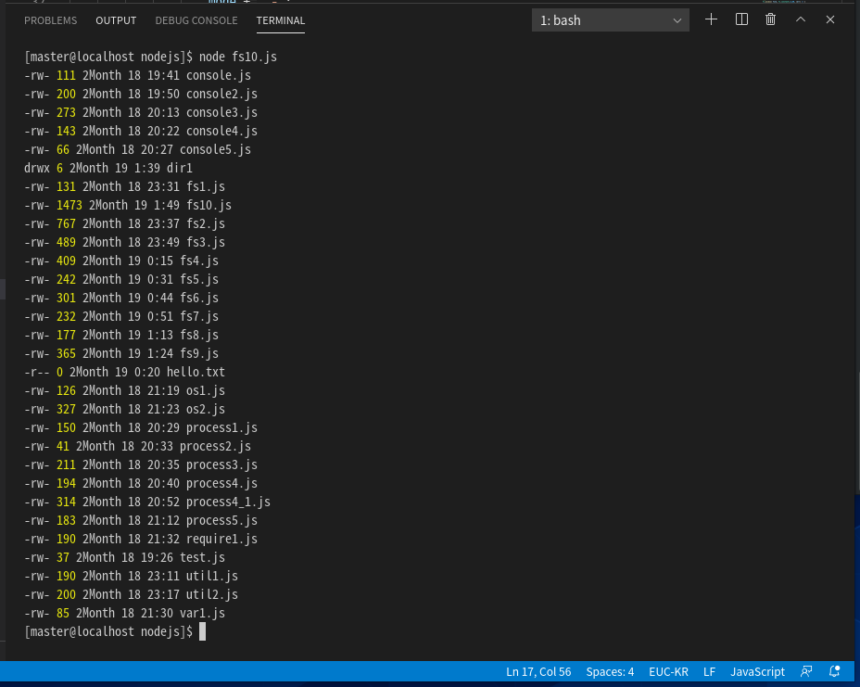Click the 'hello.txt' file name

pyautogui.click(x=196, y=373)
